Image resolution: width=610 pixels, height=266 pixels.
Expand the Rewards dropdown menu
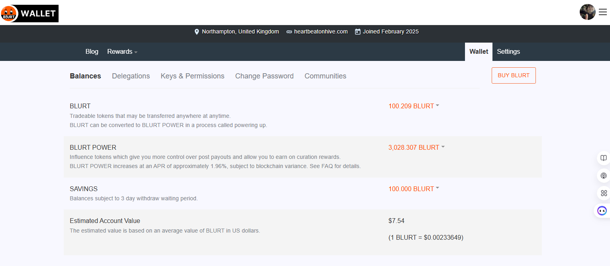coord(122,52)
